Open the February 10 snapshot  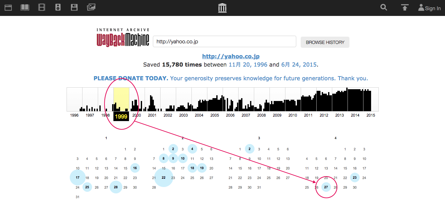point(183,158)
